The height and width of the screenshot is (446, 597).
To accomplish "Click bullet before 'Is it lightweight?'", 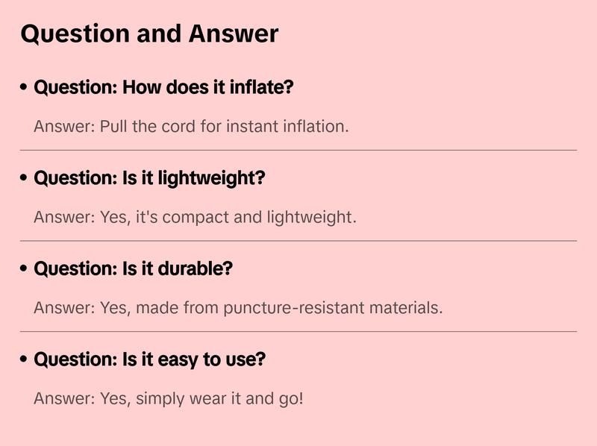I will [x=25, y=178].
